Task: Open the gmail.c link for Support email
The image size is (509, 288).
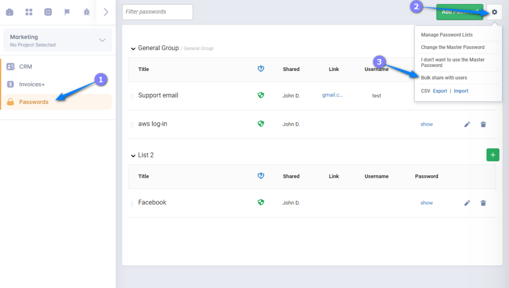Action: pyautogui.click(x=332, y=95)
